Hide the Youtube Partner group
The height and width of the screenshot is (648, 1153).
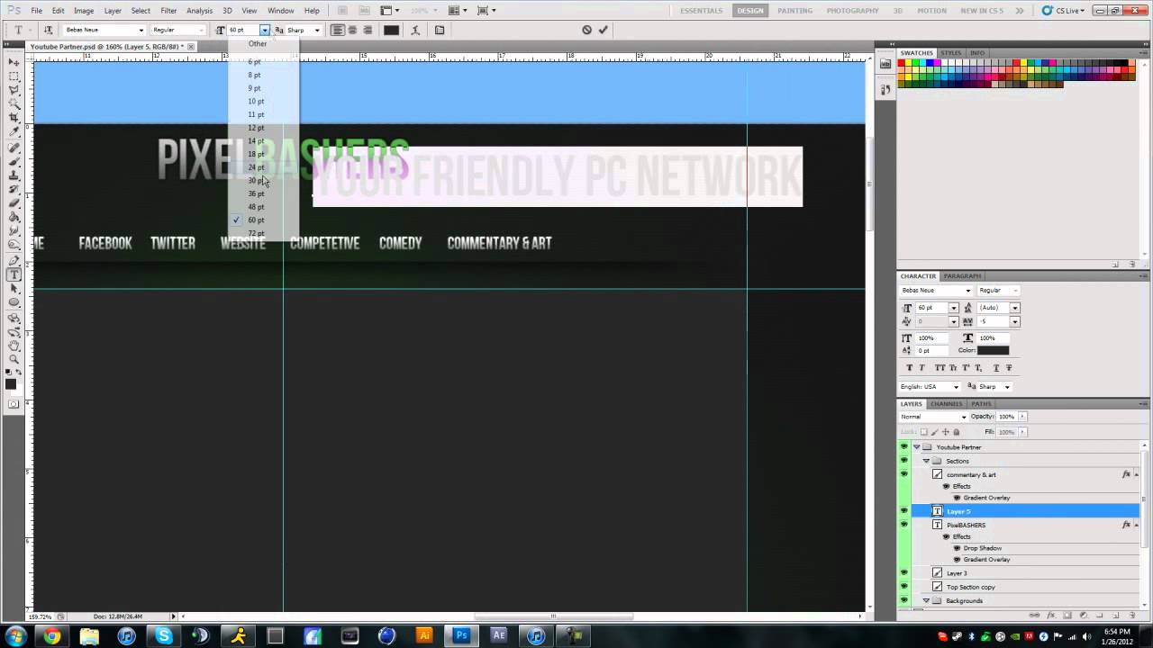[903, 447]
